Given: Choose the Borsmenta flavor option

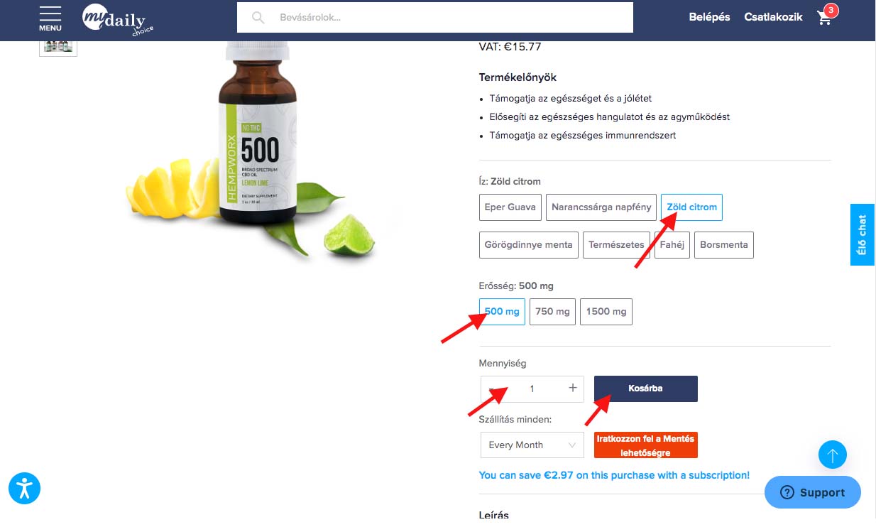Looking at the screenshot, I should coord(723,244).
